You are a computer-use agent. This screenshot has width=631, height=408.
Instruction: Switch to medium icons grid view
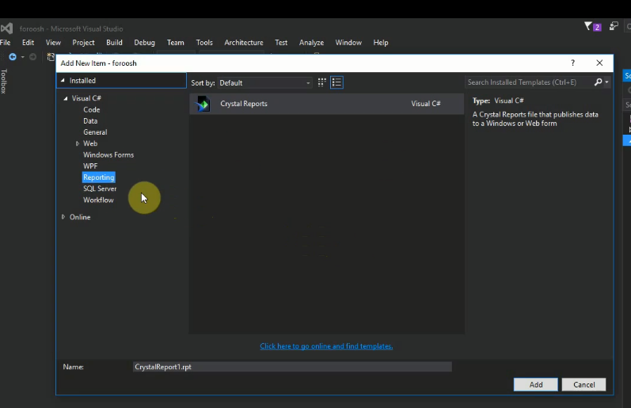(321, 82)
